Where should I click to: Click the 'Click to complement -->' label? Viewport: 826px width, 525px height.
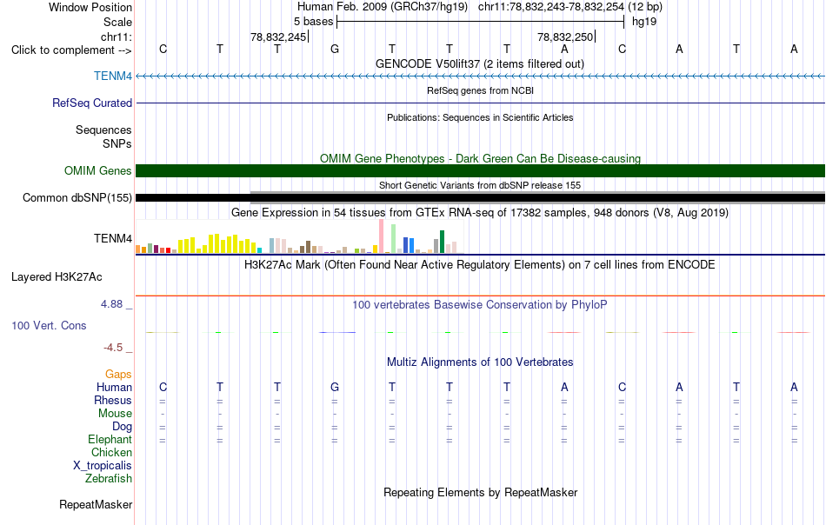[71, 50]
